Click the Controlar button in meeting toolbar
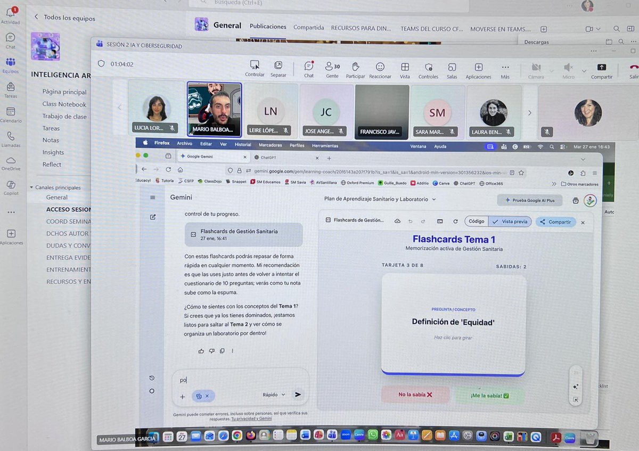This screenshot has width=639, height=451. [255, 69]
